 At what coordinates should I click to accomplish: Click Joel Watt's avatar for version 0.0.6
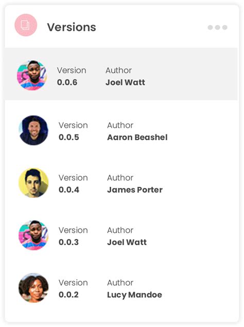32,75
